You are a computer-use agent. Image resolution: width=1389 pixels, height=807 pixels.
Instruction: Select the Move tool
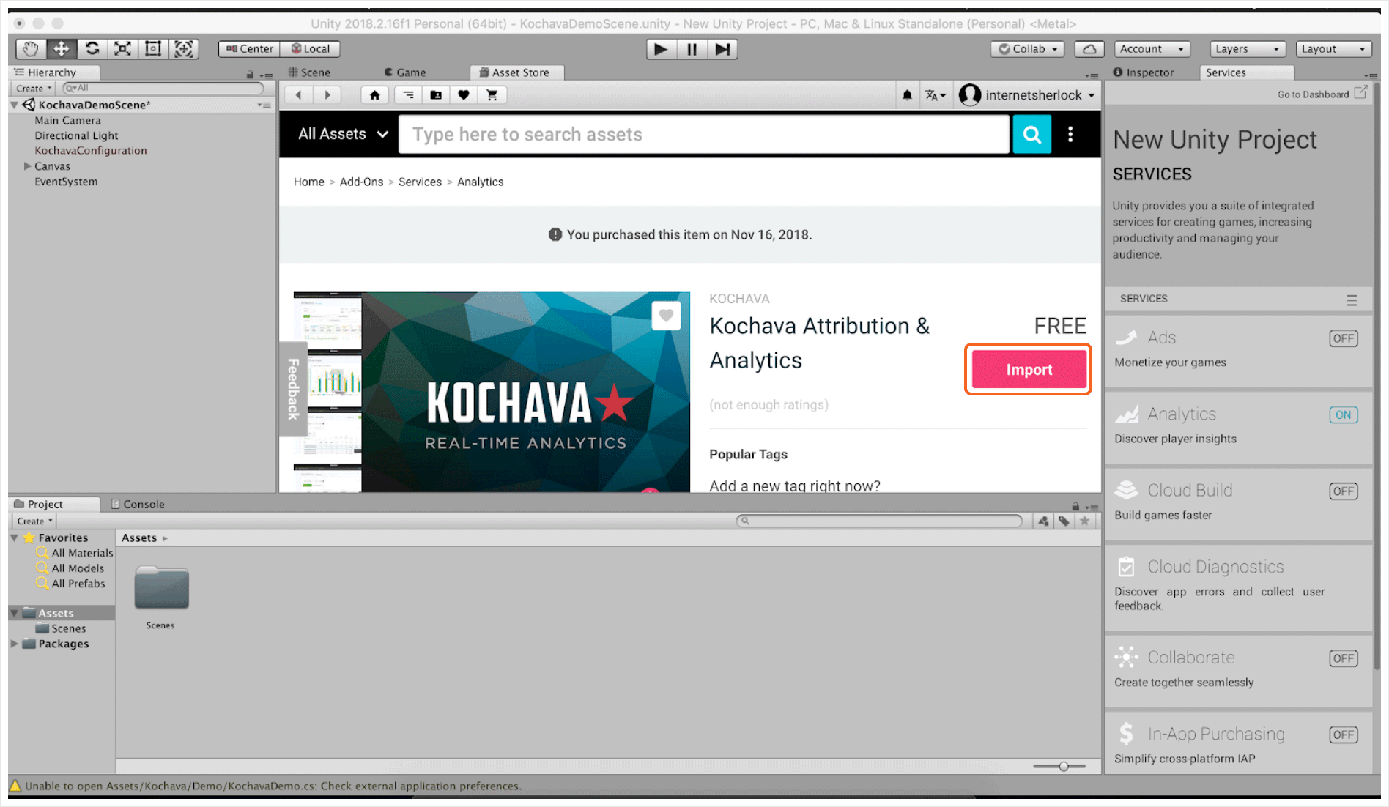click(61, 49)
